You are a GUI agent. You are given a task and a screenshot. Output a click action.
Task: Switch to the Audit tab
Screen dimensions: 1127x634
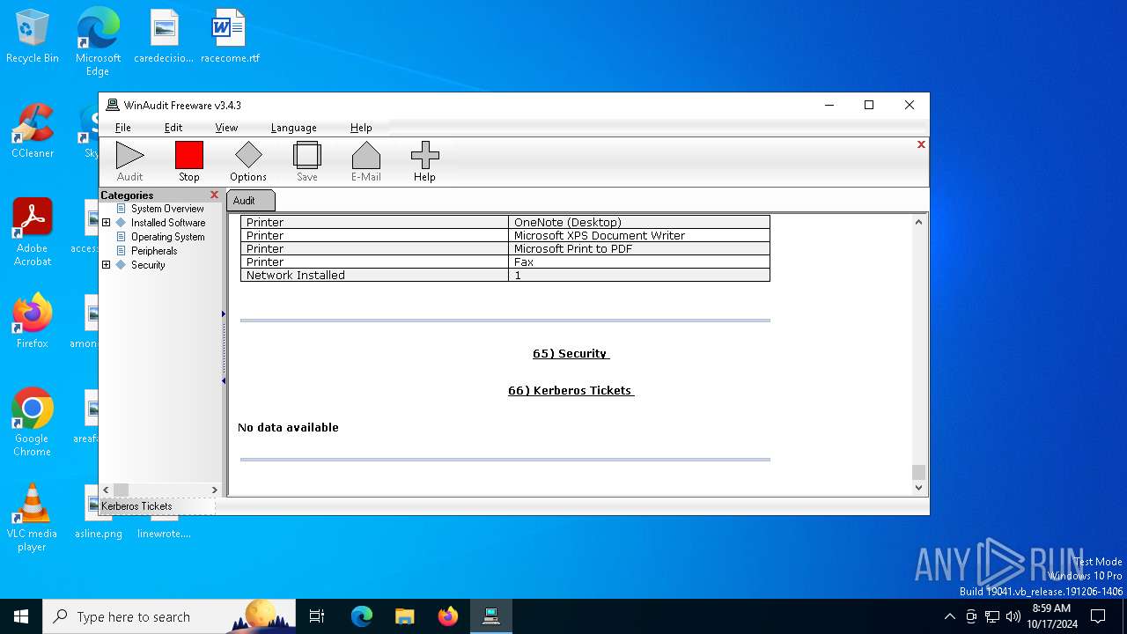pos(250,201)
